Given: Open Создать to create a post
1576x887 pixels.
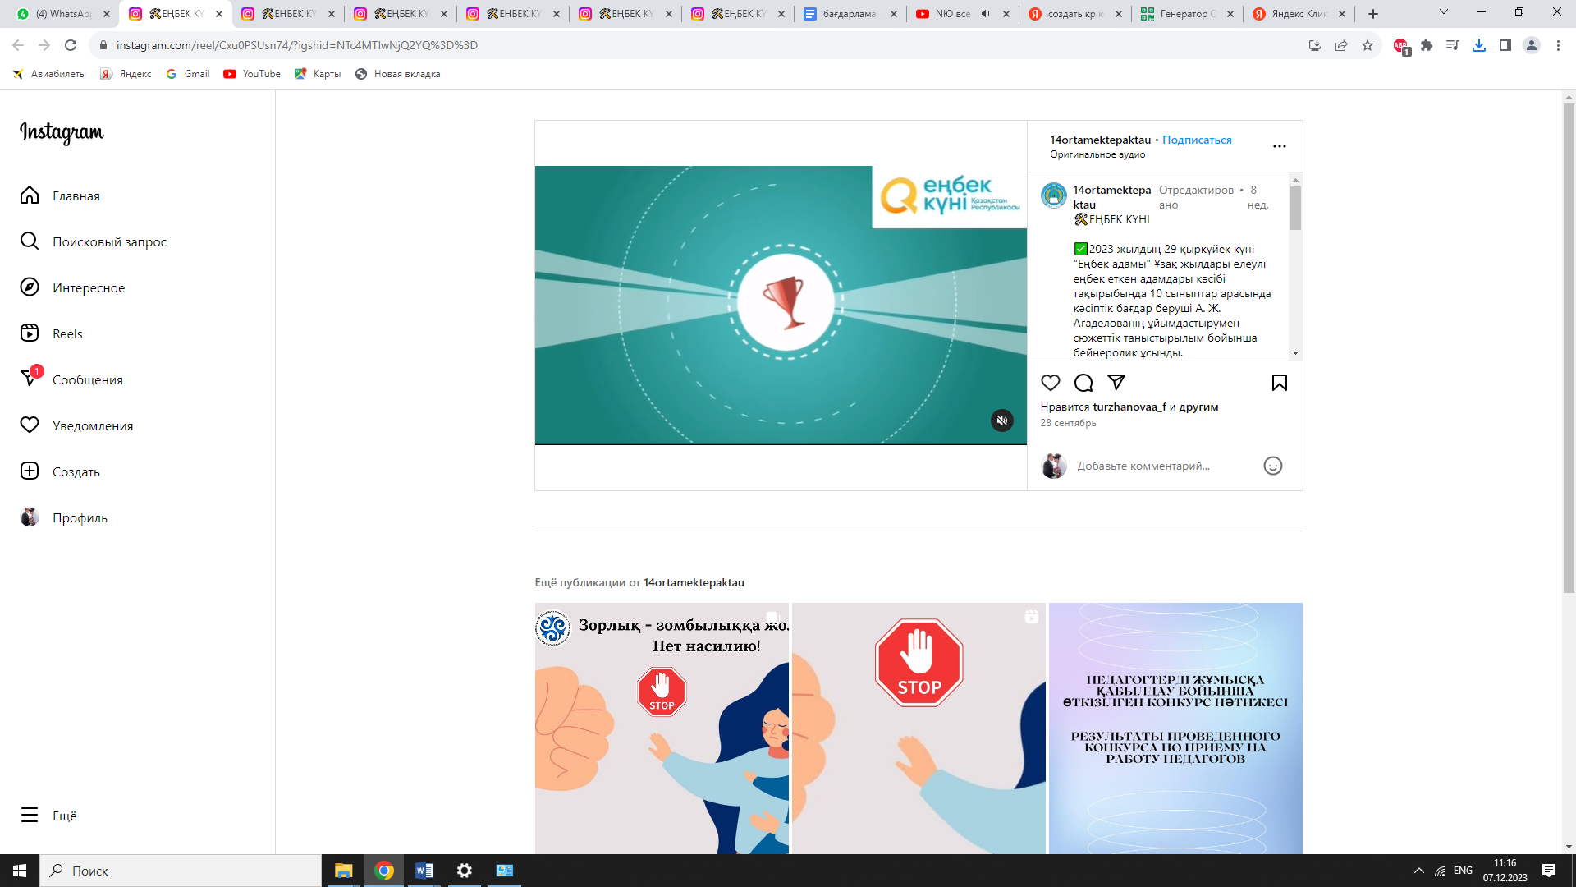Looking at the screenshot, I should tap(76, 471).
